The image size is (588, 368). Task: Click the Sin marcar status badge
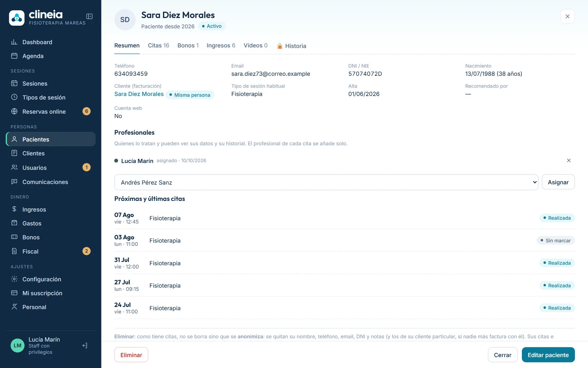click(x=556, y=241)
